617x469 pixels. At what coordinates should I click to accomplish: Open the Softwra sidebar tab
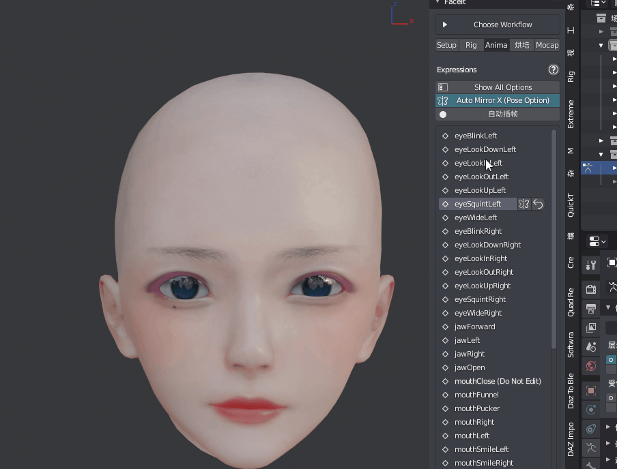(x=571, y=344)
